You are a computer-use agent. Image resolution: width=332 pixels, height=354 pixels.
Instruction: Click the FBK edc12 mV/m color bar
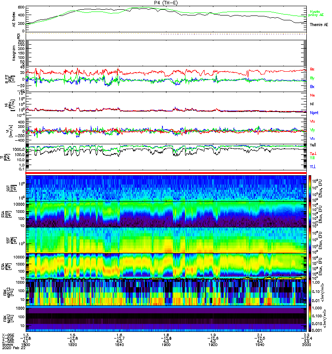[x=310, y=292]
